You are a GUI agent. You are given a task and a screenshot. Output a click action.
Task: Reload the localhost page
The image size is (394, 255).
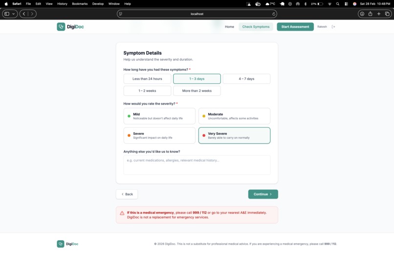[x=274, y=14]
